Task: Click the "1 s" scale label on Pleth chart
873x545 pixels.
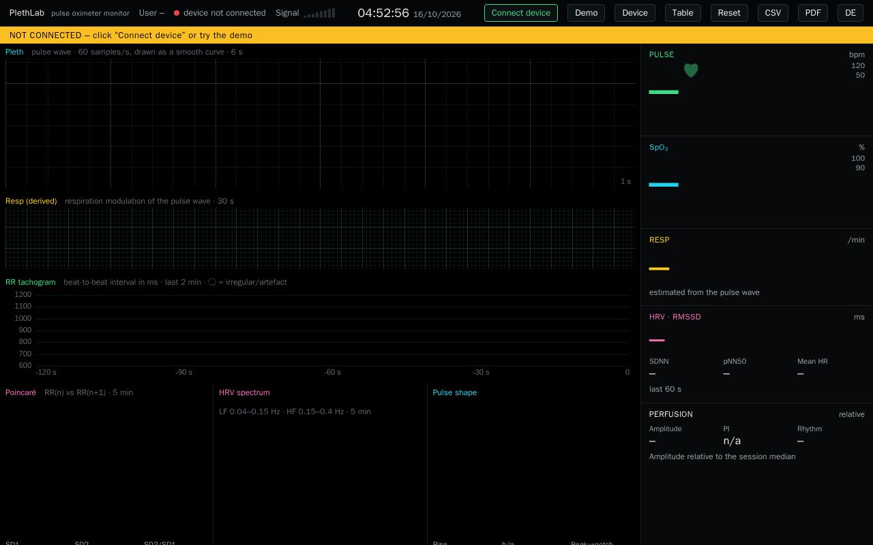Action: pyautogui.click(x=625, y=181)
